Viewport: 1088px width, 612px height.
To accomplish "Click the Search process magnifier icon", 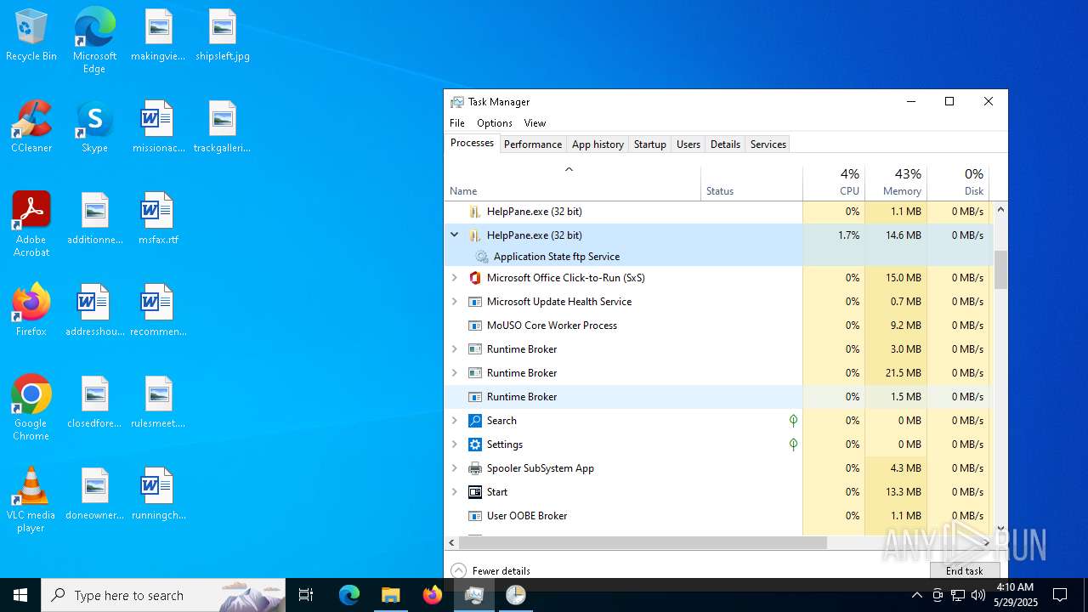I will pos(475,421).
